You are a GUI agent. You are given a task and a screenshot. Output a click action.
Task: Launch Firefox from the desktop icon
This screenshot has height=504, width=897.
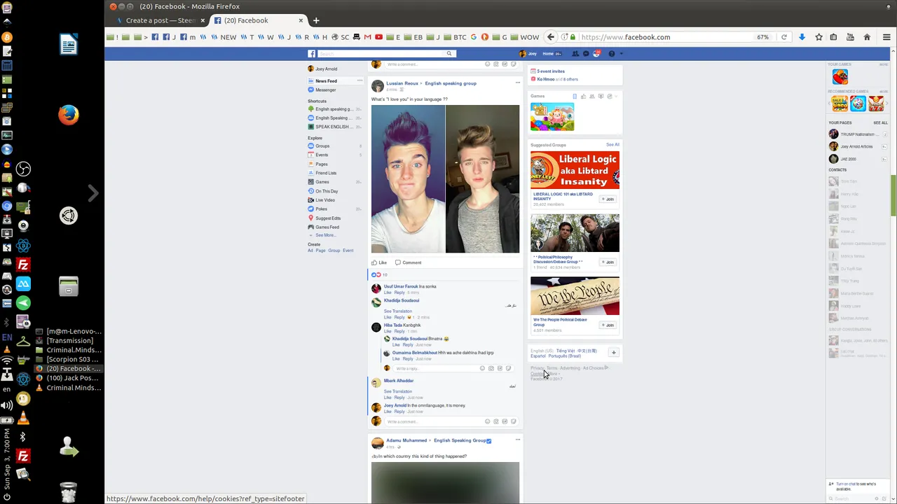(69, 114)
